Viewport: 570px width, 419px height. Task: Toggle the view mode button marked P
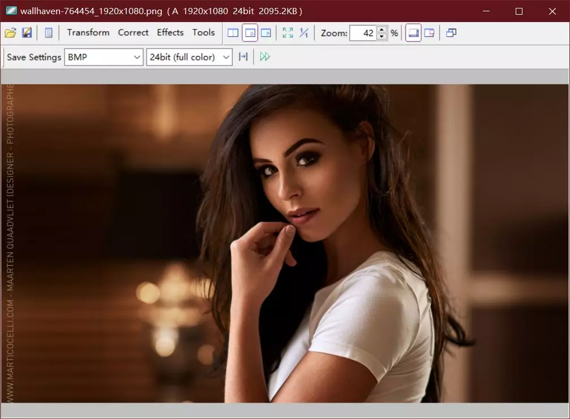click(x=266, y=33)
